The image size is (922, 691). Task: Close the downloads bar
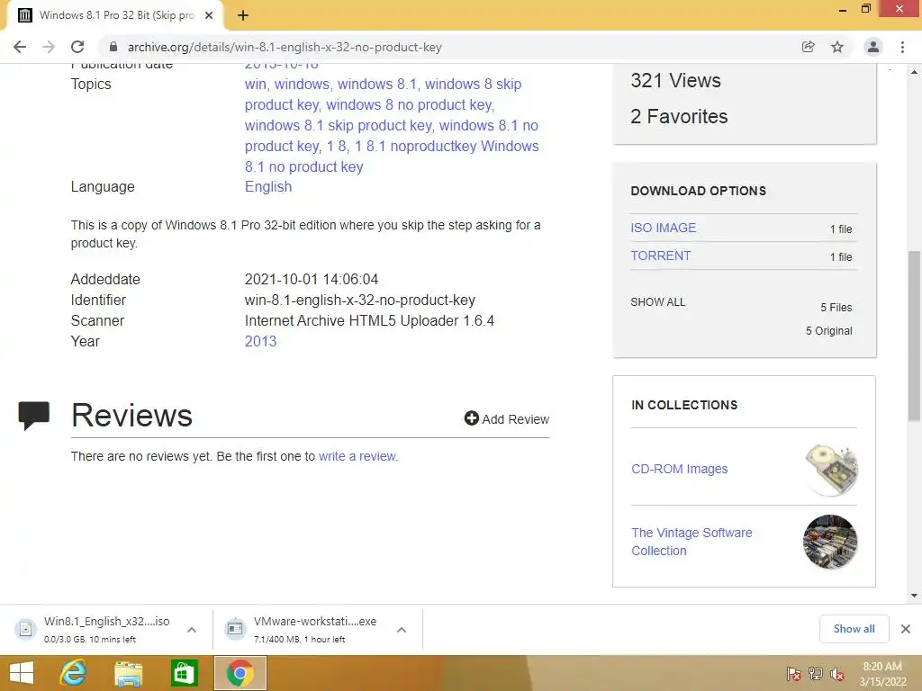[x=906, y=629]
